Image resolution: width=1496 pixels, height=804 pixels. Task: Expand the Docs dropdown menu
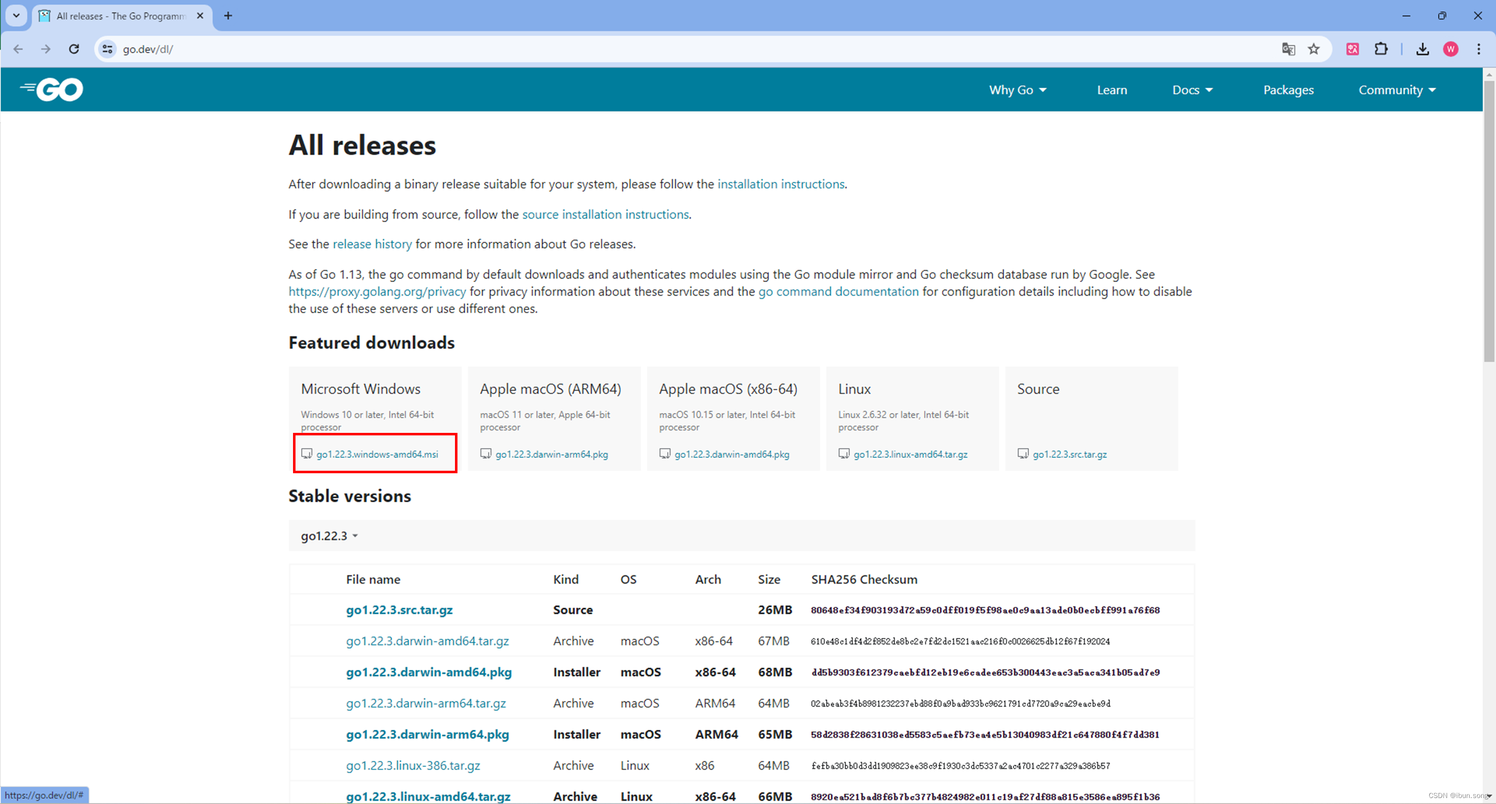click(x=1193, y=90)
